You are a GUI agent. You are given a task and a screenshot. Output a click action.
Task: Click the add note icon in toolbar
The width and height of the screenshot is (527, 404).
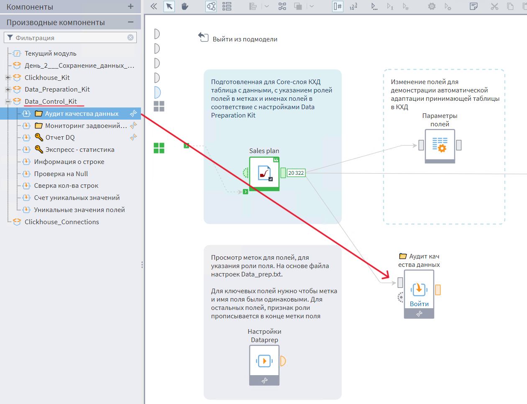(473, 6)
